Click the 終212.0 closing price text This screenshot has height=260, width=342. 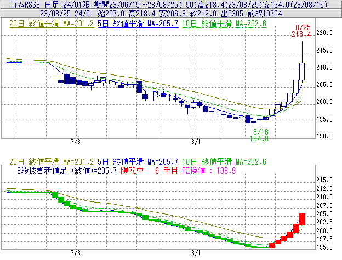pos(203,14)
